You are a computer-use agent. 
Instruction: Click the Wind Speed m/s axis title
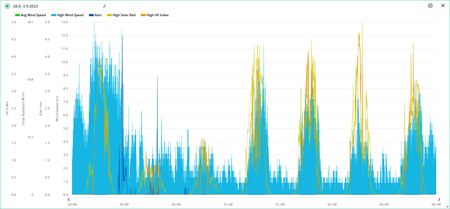click(57, 108)
